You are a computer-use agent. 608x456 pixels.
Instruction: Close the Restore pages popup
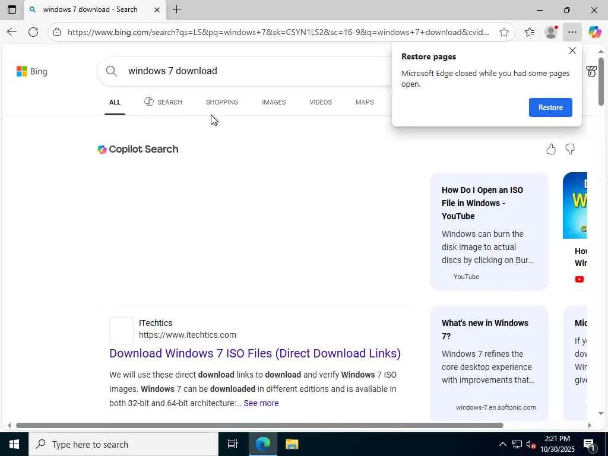click(572, 51)
